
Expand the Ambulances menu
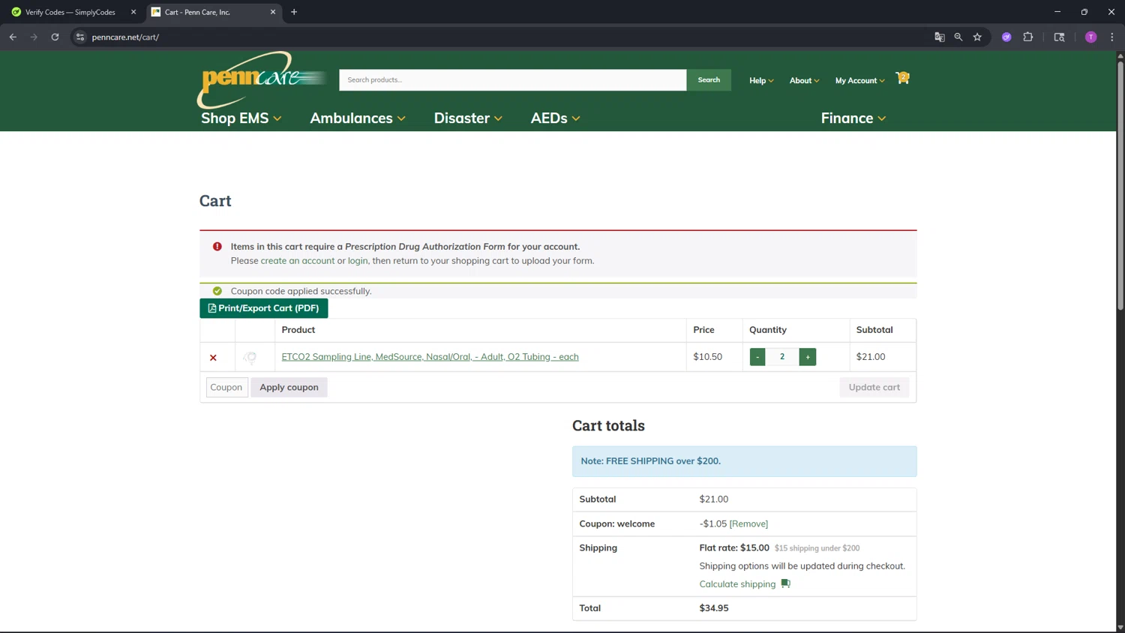click(x=358, y=118)
